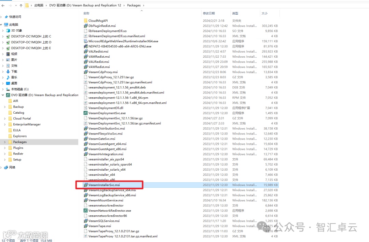Screen dimensions: 369x242
Task: Click the VeeamInstallerSvc.msi file icon
Action: [86, 185]
